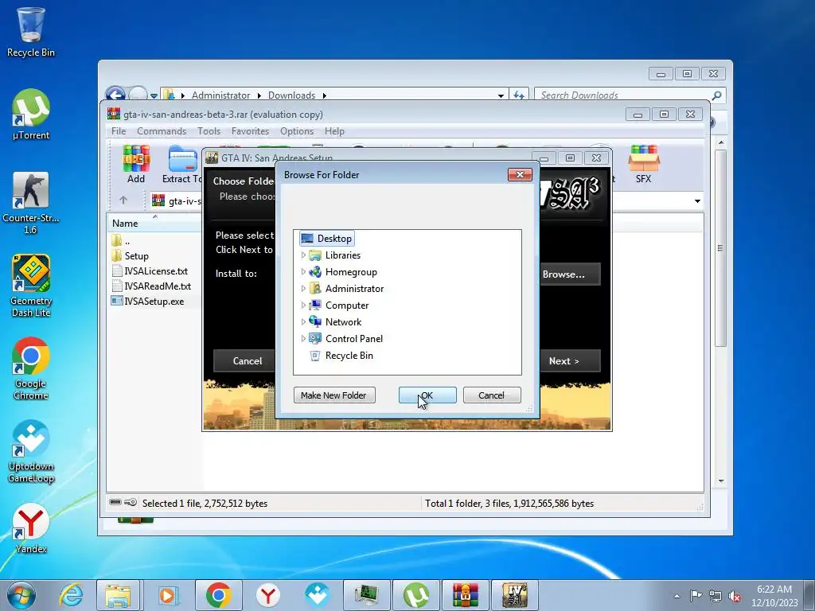
Task: Click the muted volume tray icon
Action: pos(735,597)
